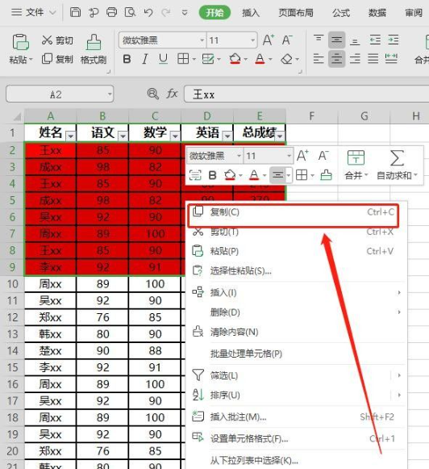
Task: Click the Undo arrow in quick toolbar
Action: coord(148,13)
